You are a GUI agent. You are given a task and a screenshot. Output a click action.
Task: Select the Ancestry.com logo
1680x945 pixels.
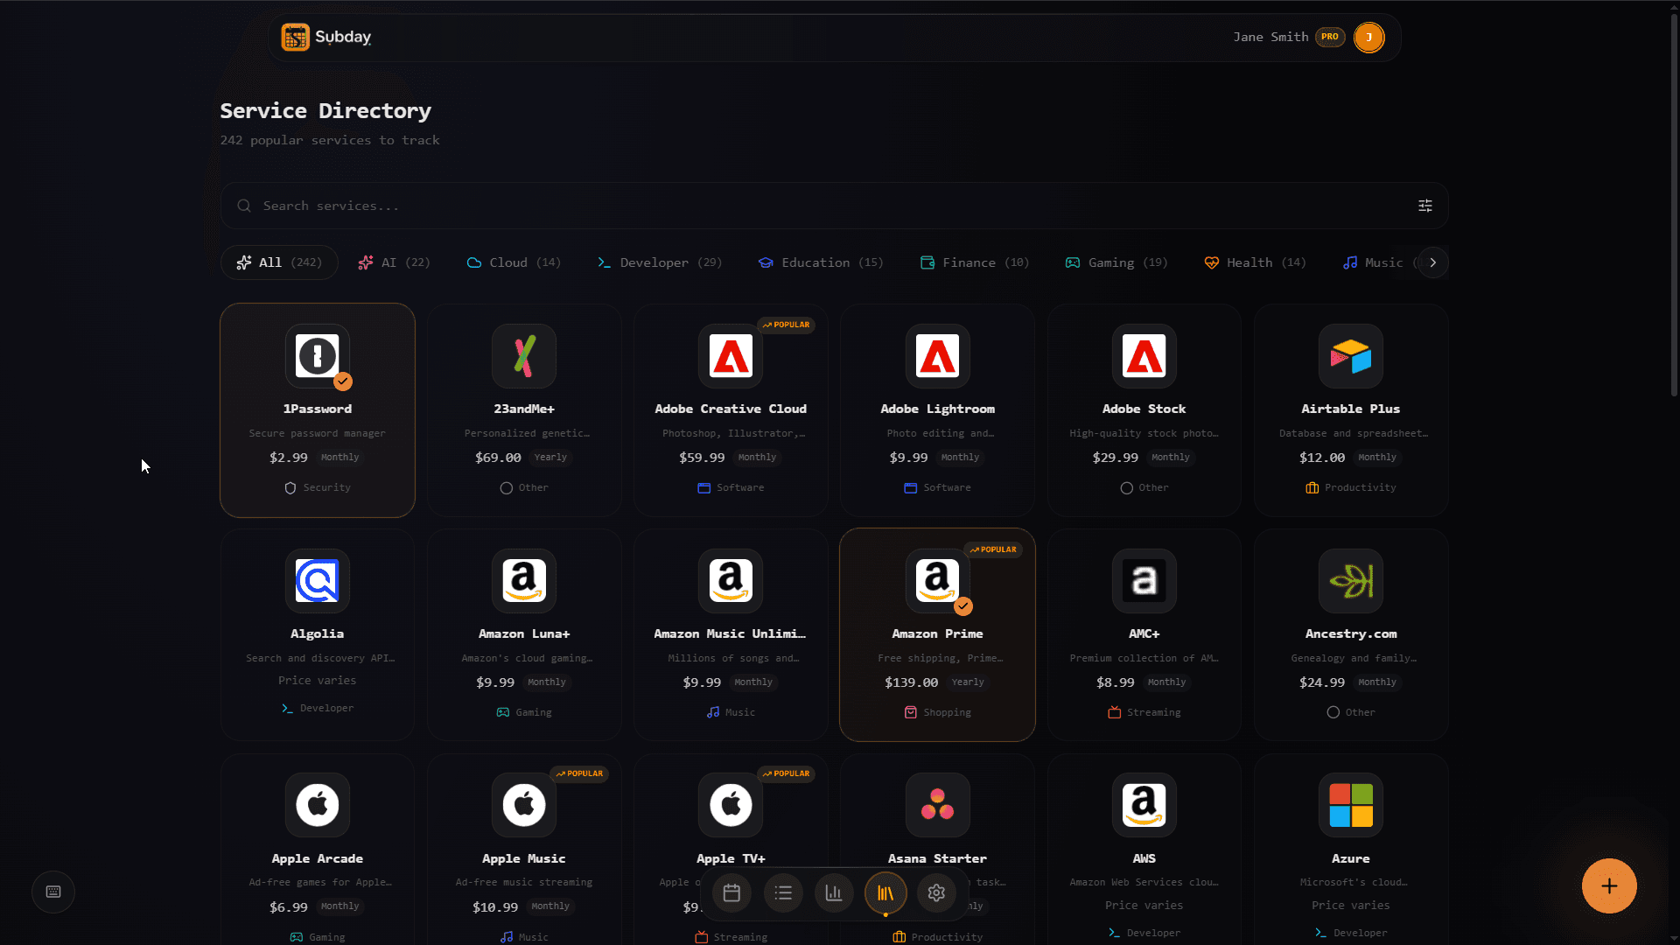[1350, 581]
